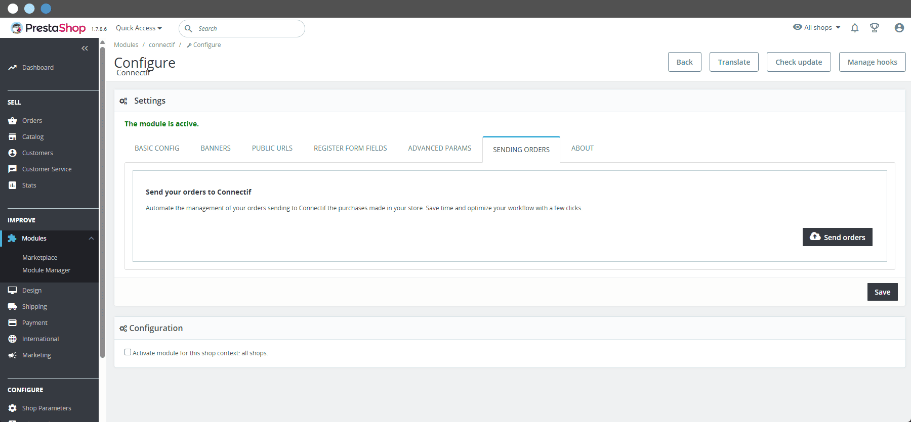
Task: Click the Settings panel gears icon
Action: click(x=123, y=101)
